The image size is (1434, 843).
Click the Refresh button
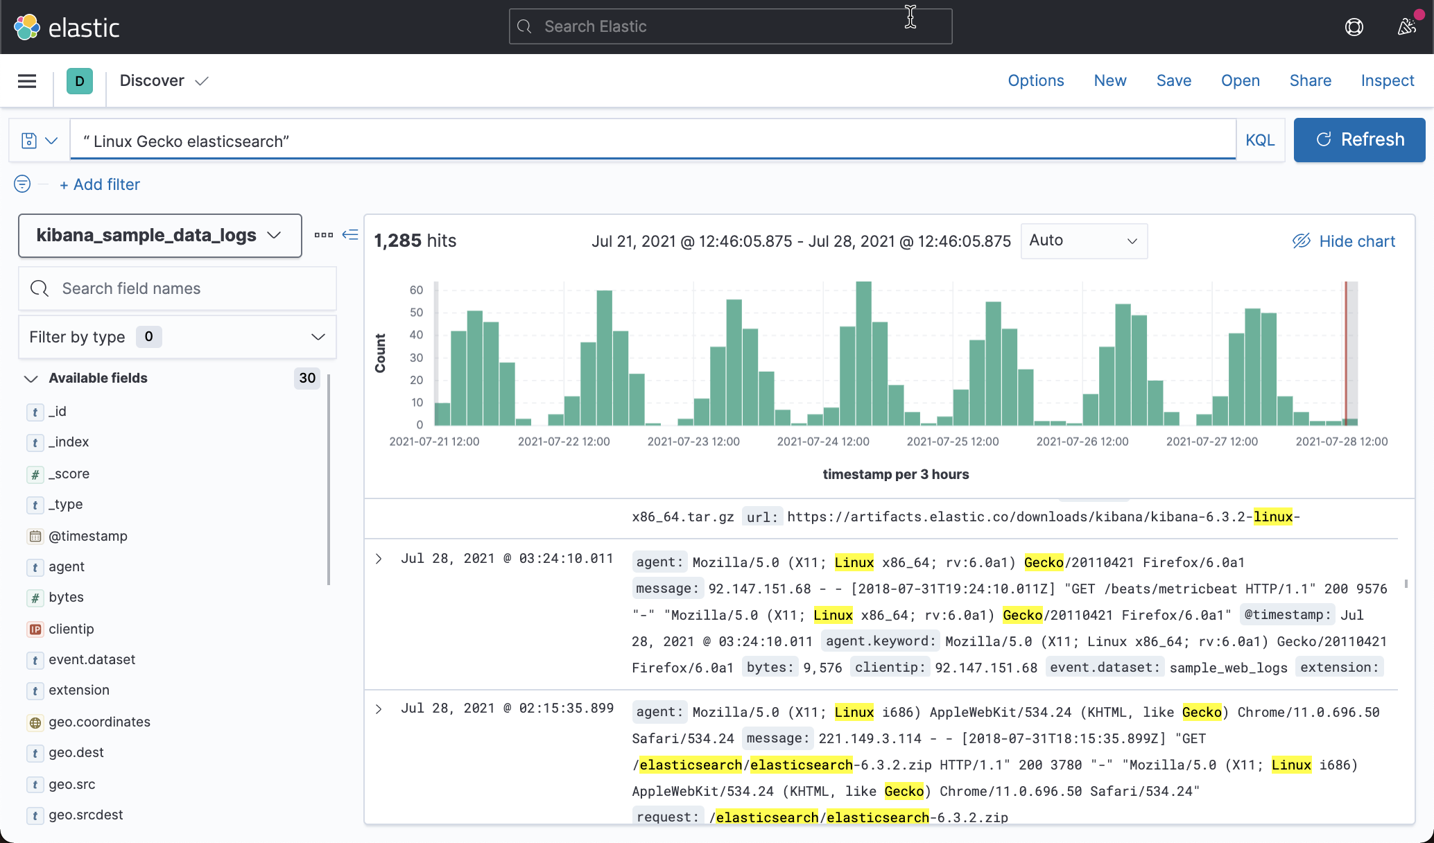[1358, 139]
